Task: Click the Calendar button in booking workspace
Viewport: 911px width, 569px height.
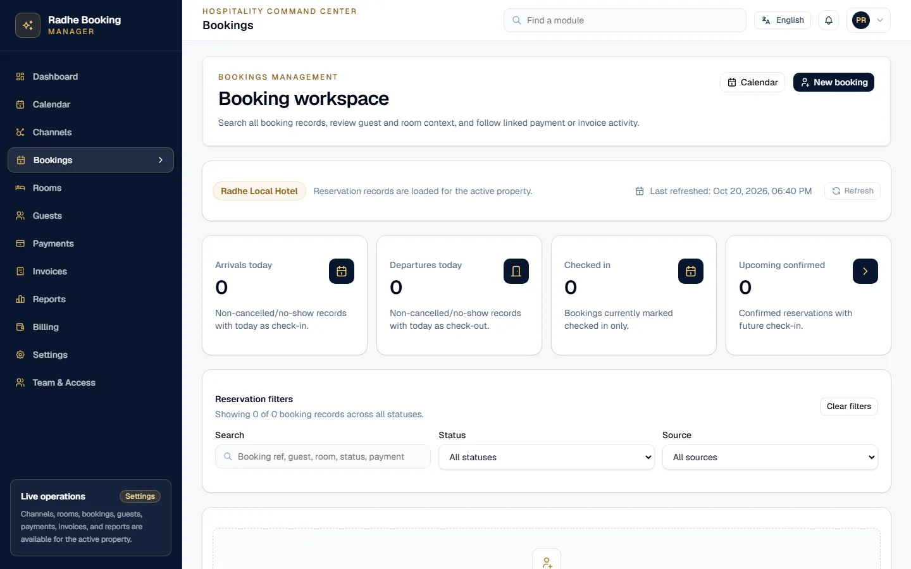Action: (753, 82)
